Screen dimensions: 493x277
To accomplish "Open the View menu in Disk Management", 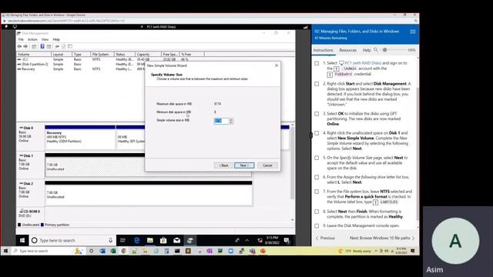I will [45, 39].
